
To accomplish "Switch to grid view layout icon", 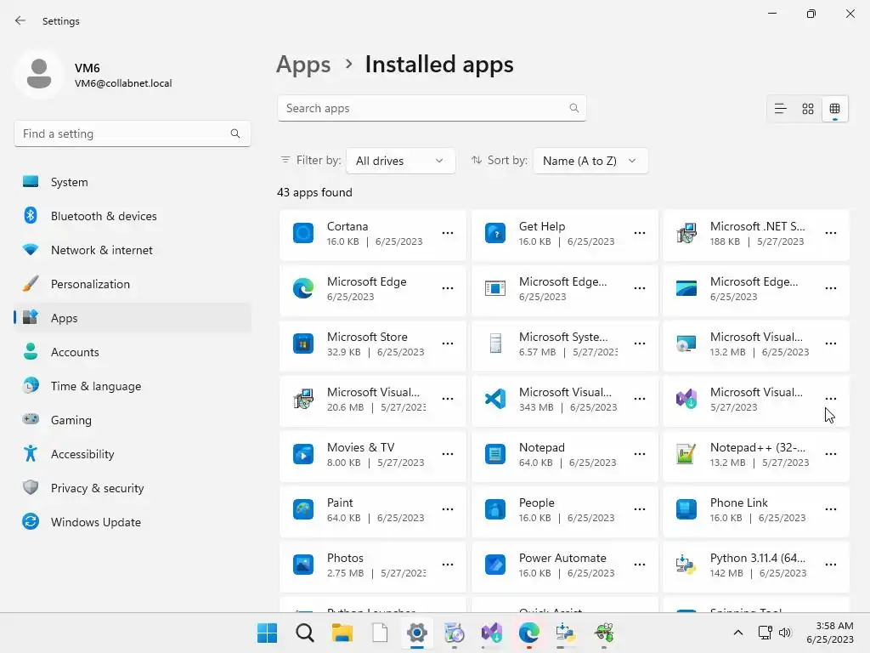I will click(x=808, y=109).
